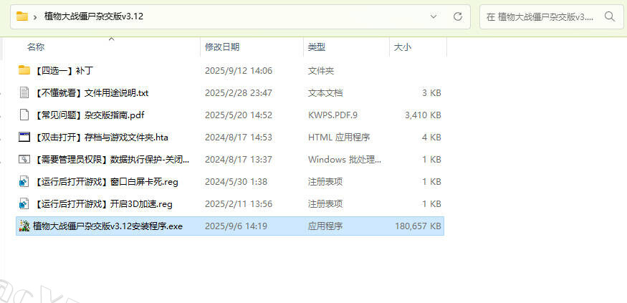The width and height of the screenshot is (627, 303).
Task: Click the 存档与游戏文件夹.hta file icon
Action: [x=24, y=138]
